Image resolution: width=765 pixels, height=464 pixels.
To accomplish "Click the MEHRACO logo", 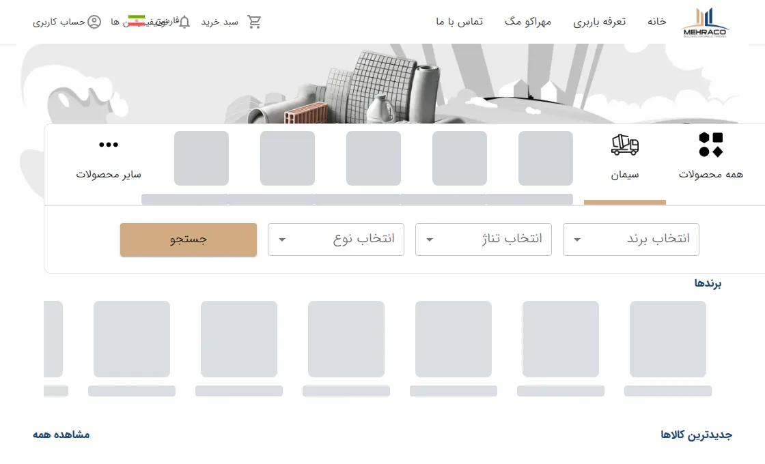I will click(704, 22).
